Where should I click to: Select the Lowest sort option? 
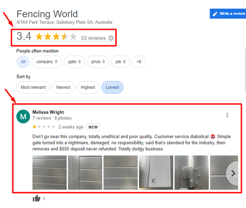(x=112, y=87)
